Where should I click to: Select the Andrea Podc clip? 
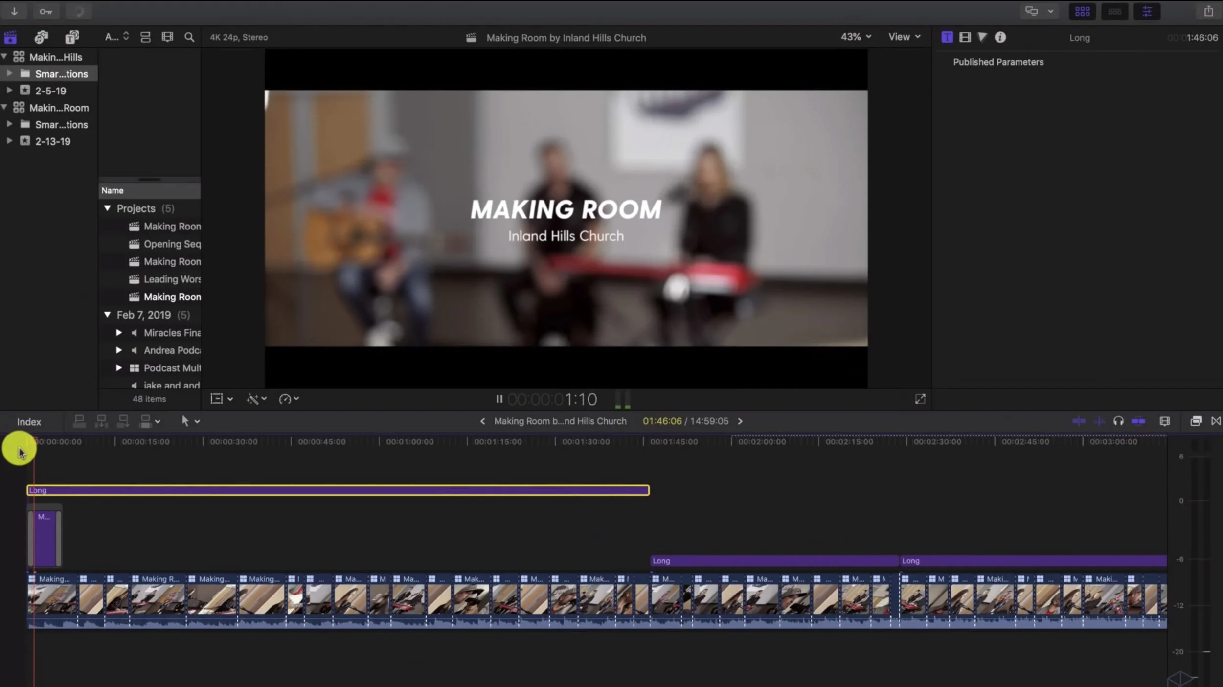[x=165, y=350]
